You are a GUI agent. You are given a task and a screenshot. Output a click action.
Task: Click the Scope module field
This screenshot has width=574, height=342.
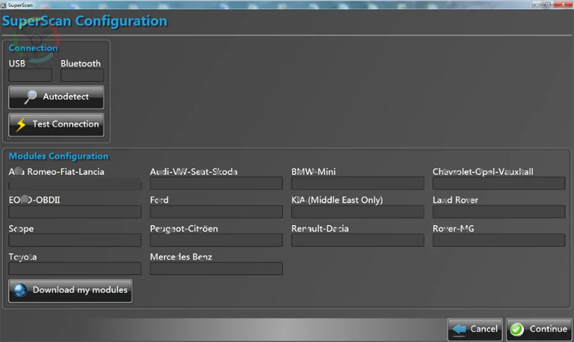[x=75, y=241]
